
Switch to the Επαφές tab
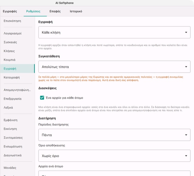coord(55,12)
